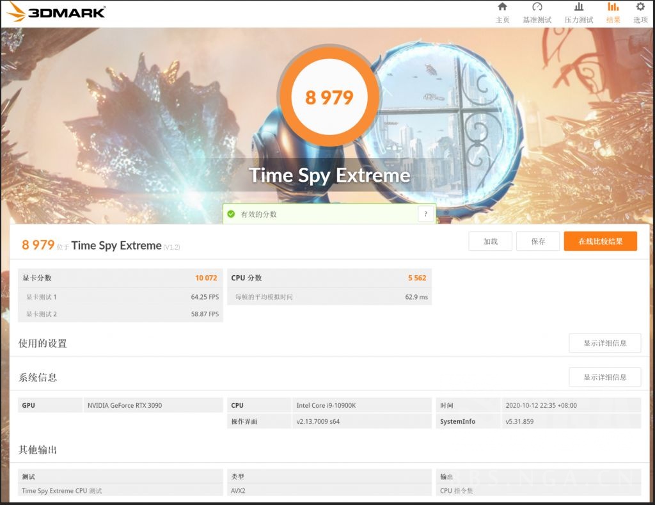Viewport: 655px width, 505px height.
Task: Click the 显卡测试 2 label
Action: (42, 314)
